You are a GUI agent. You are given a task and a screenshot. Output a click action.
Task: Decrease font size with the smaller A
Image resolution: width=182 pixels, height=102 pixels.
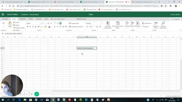coord(51,23)
